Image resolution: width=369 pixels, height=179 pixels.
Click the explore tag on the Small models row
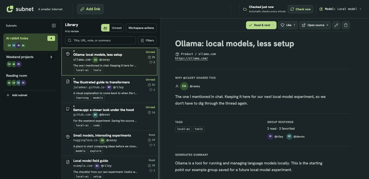[x=96, y=151]
